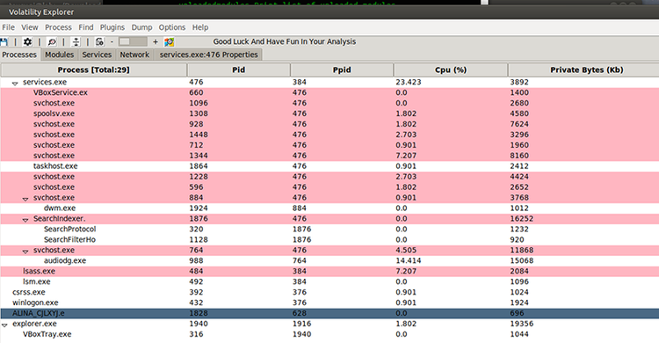Click the document-with-lock toolbar icon
659x343 pixels.
[x=99, y=41]
